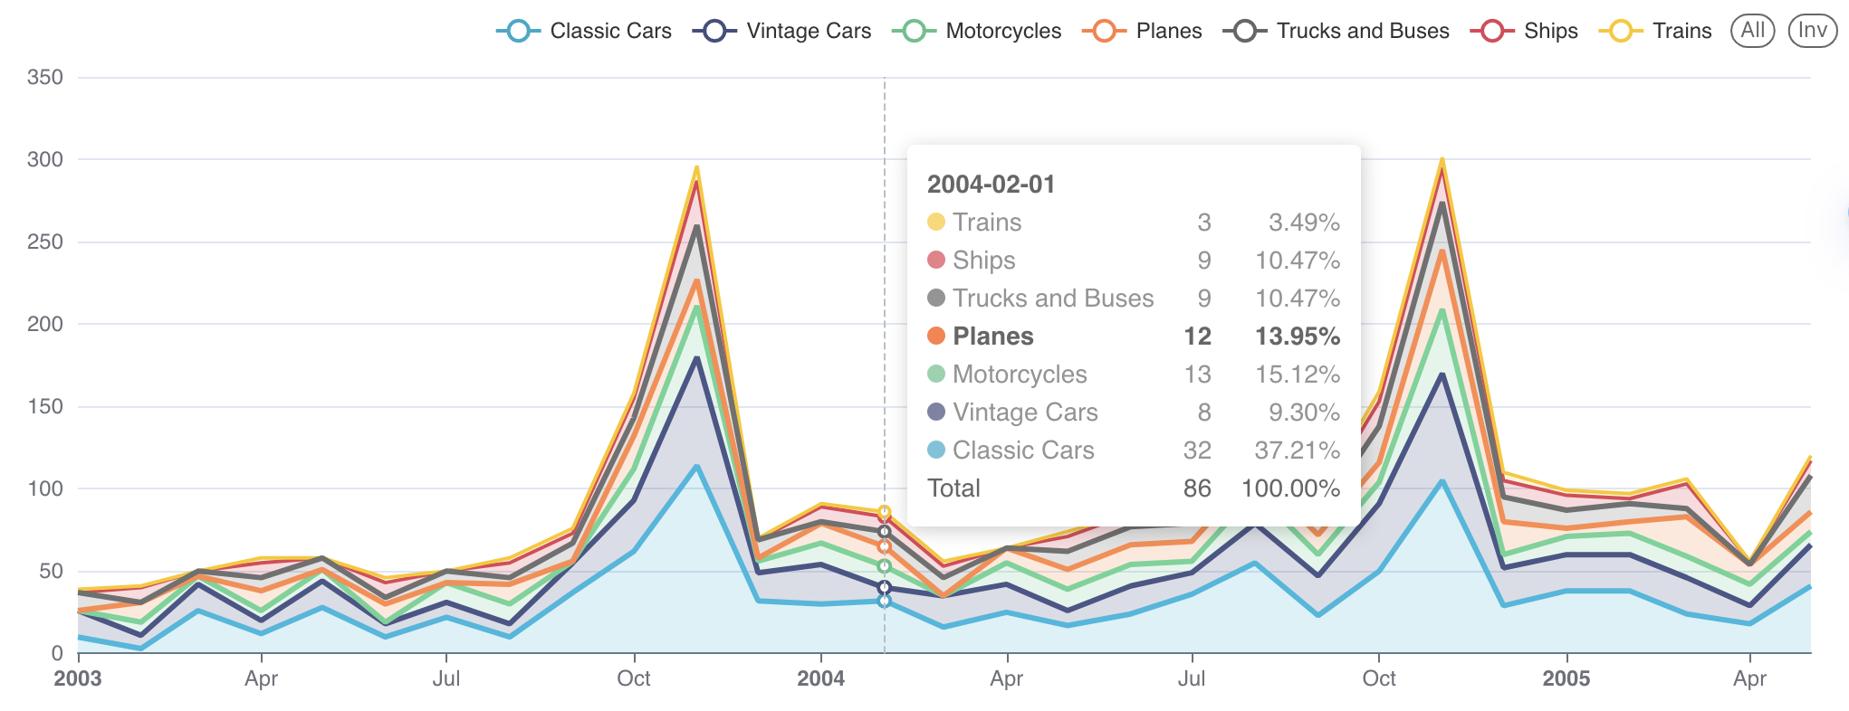This screenshot has width=1849, height=711.
Task: Select all series with the All button
Action: tap(1752, 31)
